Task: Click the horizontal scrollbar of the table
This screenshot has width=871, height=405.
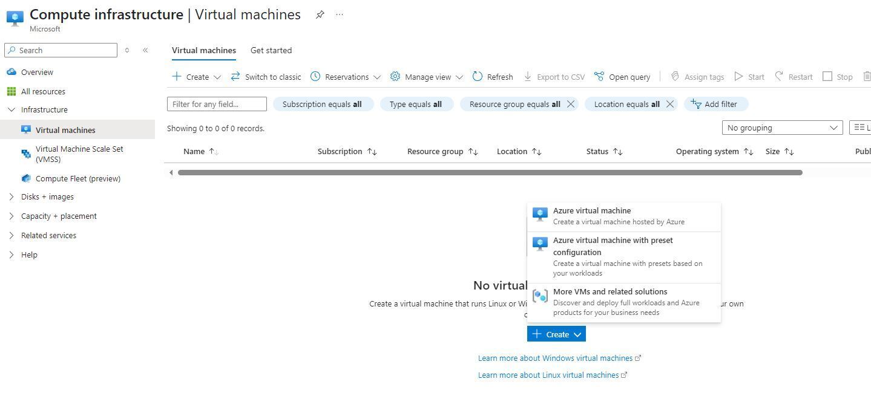Action: point(490,172)
